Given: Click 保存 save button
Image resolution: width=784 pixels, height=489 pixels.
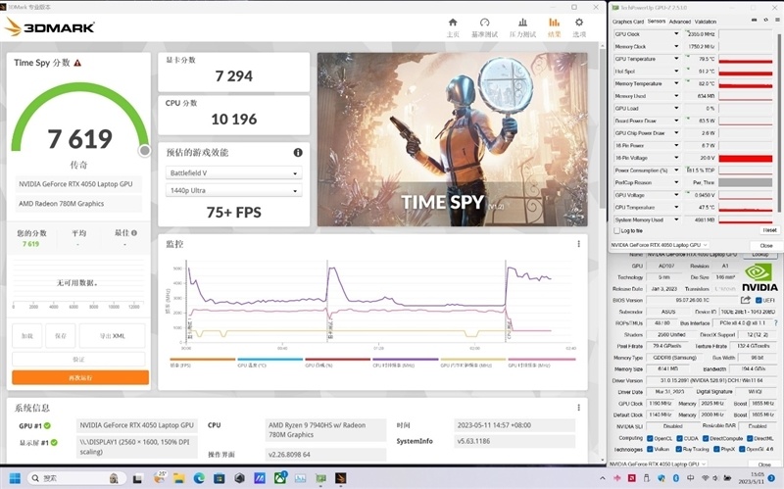Looking at the screenshot, I should pyautogui.click(x=61, y=336).
